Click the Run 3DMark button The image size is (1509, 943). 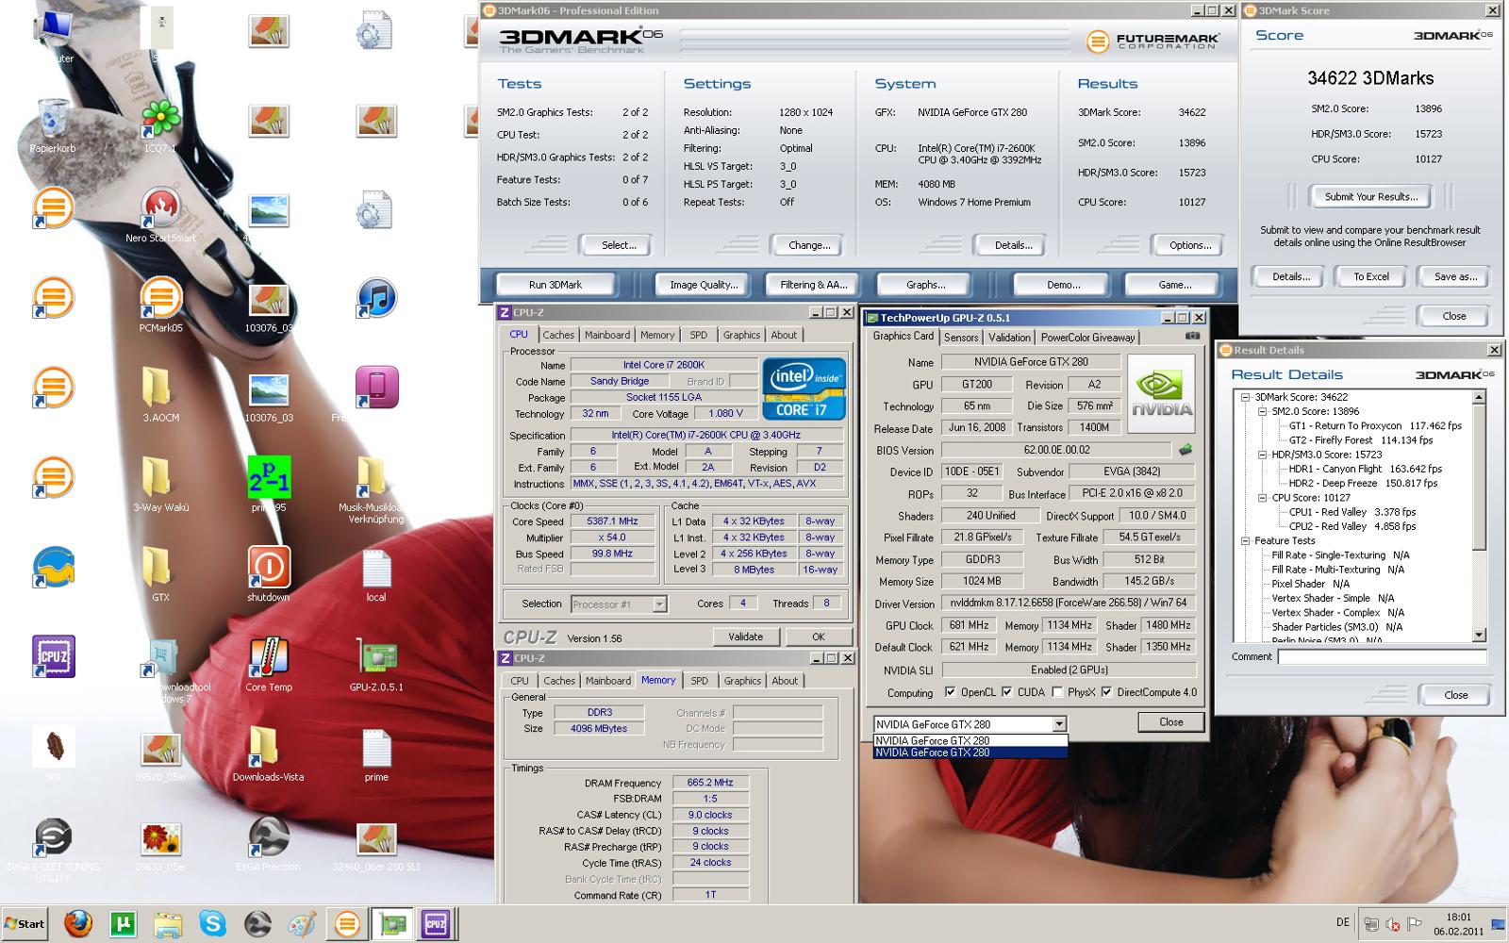[x=556, y=285]
